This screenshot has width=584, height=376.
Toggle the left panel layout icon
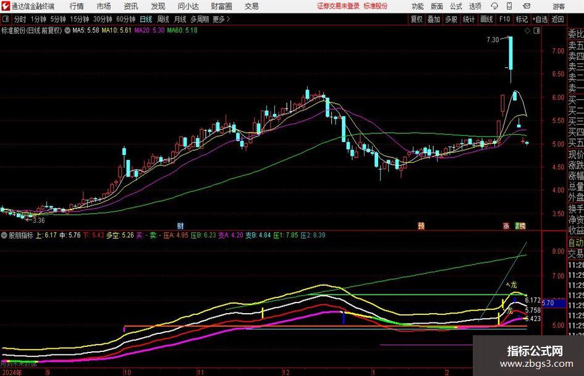click(5, 19)
